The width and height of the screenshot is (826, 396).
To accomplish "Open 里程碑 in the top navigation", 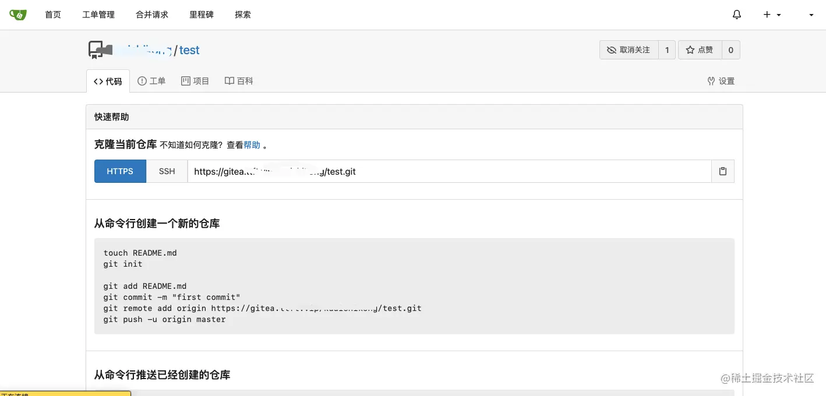I will pos(202,15).
